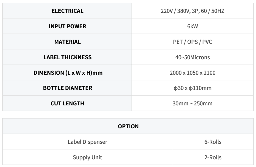256x167 pixels.
Task: Select the 2000 x 1050 x 2100 value
Action: pyautogui.click(x=192, y=73)
